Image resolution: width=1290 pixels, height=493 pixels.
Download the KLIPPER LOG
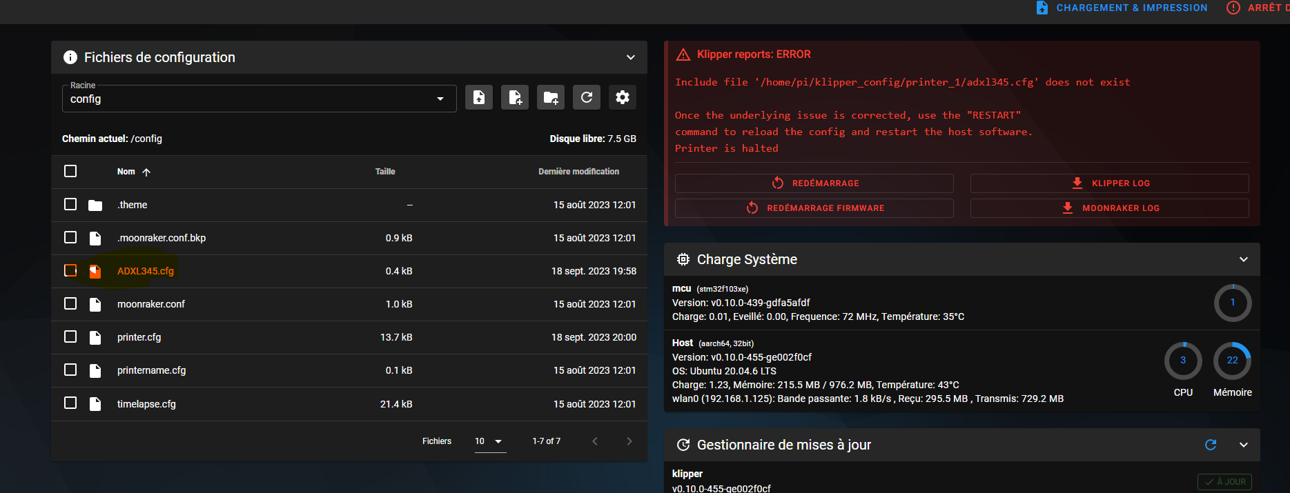[1110, 183]
